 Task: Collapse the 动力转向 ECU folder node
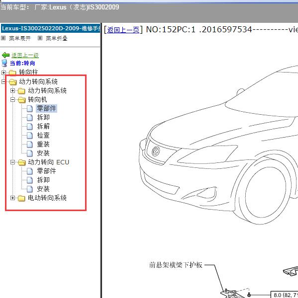pos(12,162)
